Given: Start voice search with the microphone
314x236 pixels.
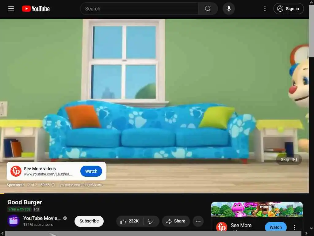Looking at the screenshot, I should (x=229, y=9).
